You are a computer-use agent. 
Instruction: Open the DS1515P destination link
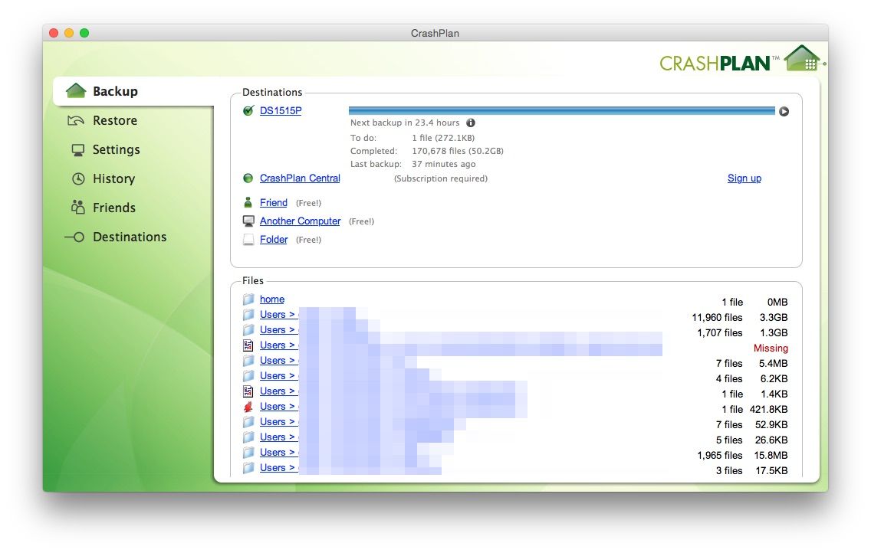tap(281, 110)
